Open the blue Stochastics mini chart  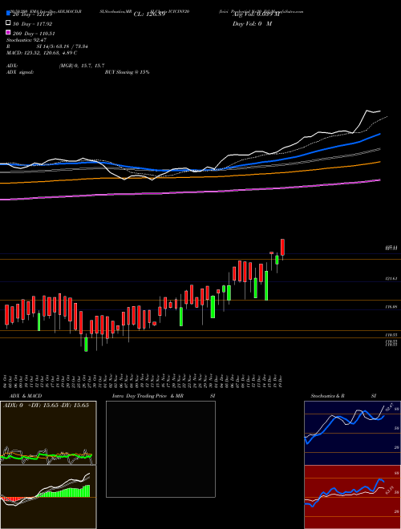pyautogui.click(x=352, y=433)
